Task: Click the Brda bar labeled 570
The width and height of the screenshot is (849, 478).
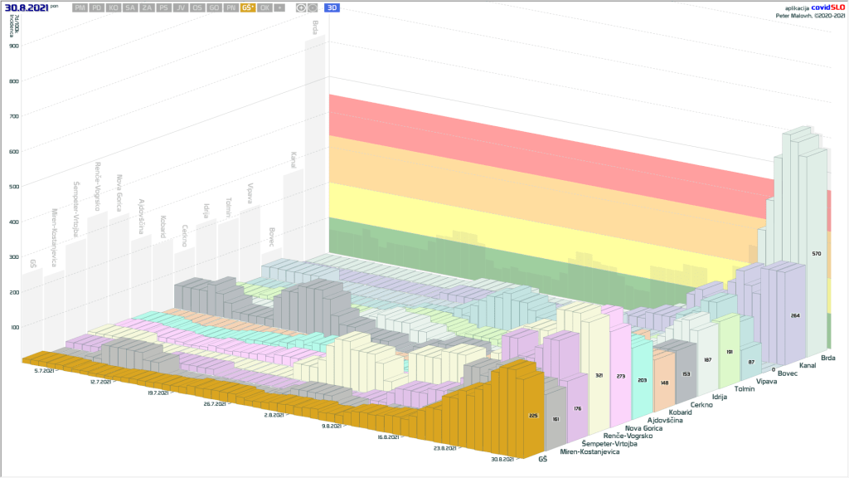Action: tap(817, 253)
